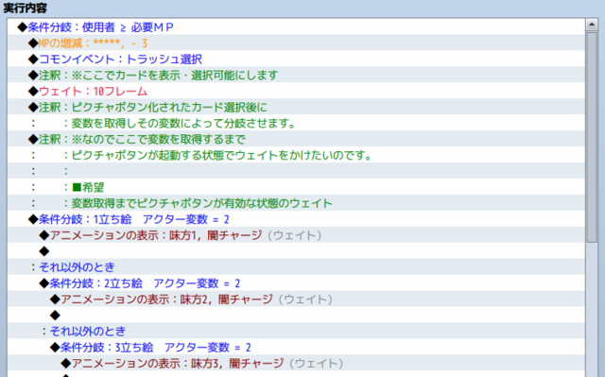Select '条件分岐：2立ち絵 アクター変数 = 2'
Viewport: 605px width, 377px height.
296,283
